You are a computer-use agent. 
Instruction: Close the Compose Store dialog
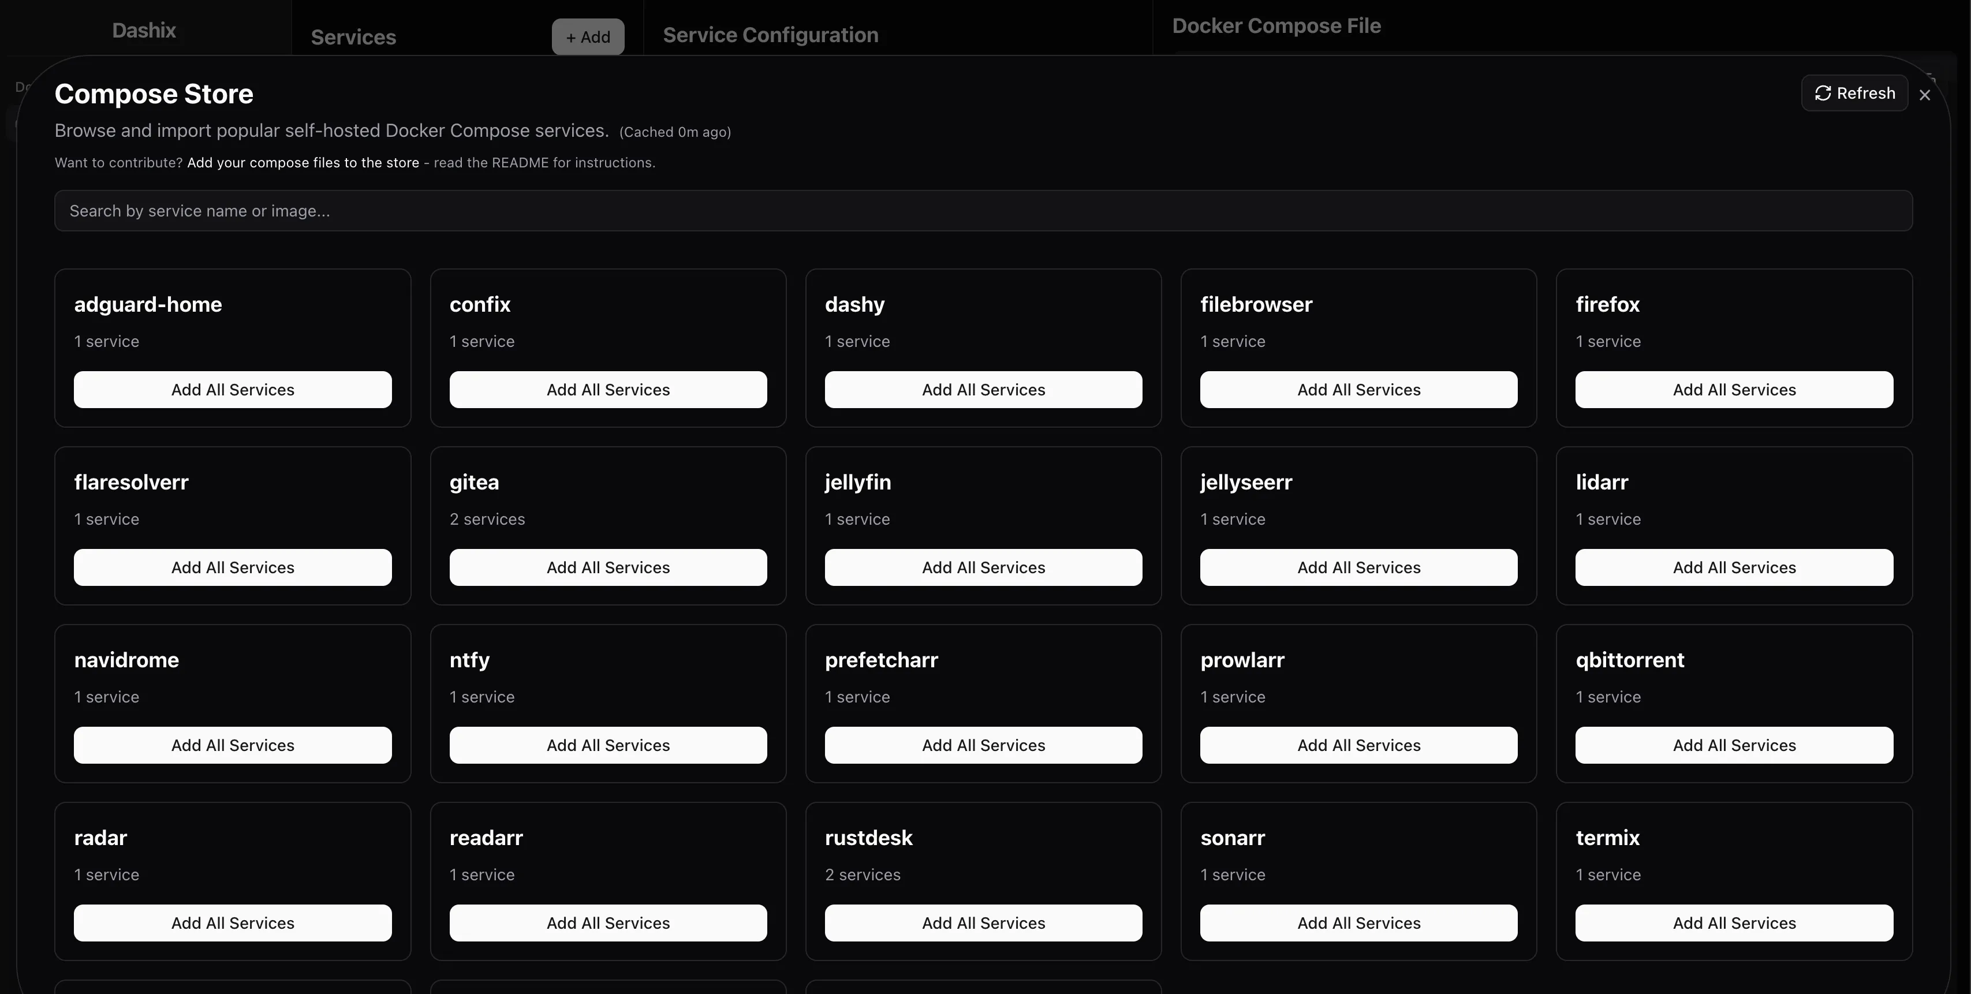tap(1925, 95)
